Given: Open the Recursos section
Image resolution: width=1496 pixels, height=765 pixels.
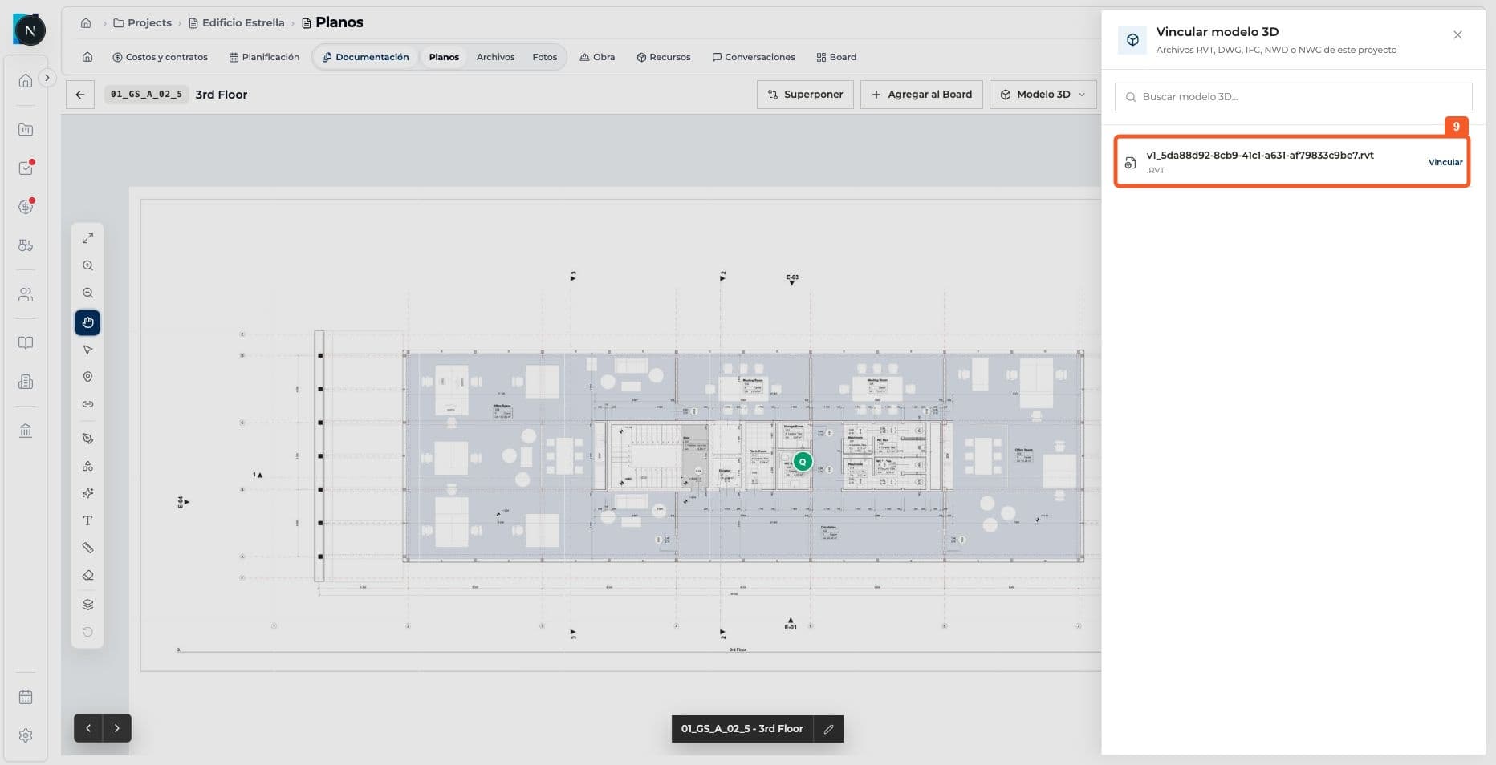Looking at the screenshot, I should tap(664, 57).
